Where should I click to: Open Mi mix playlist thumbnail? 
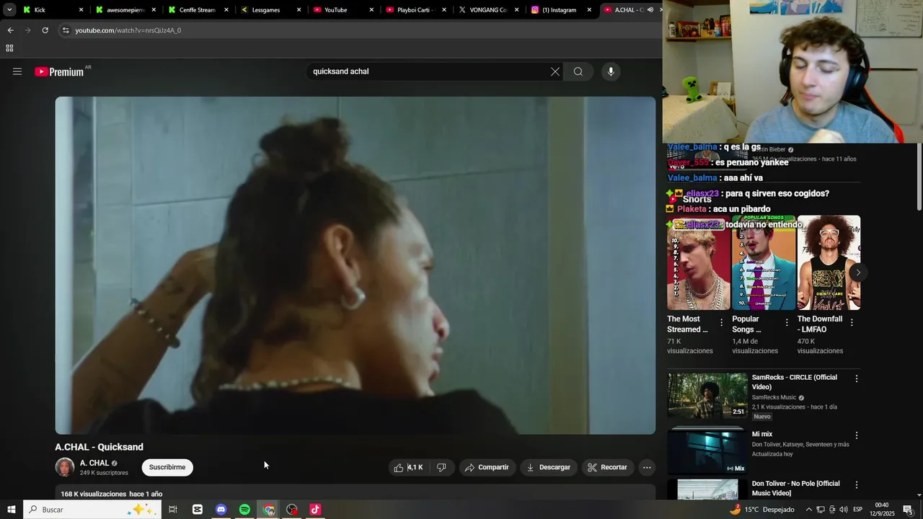click(x=707, y=452)
